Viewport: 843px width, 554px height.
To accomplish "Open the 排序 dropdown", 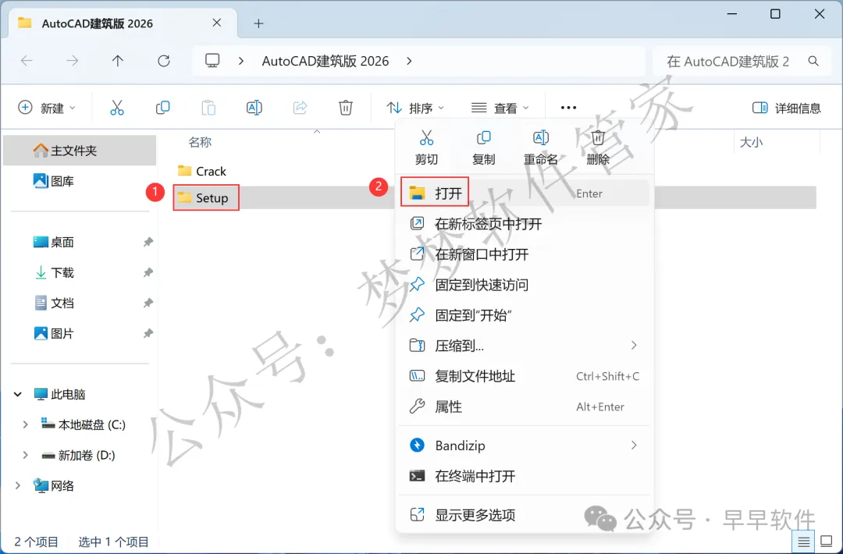I will tap(415, 108).
